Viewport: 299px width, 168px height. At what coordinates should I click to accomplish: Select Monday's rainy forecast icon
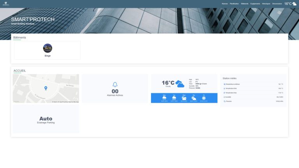pos(164,98)
